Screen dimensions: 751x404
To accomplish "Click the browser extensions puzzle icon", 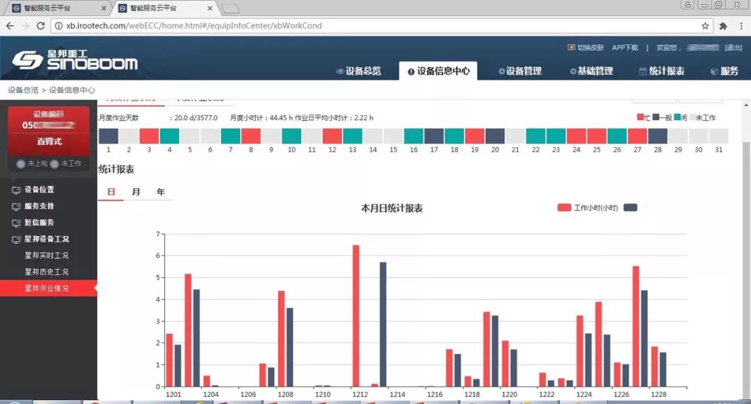I will [723, 26].
